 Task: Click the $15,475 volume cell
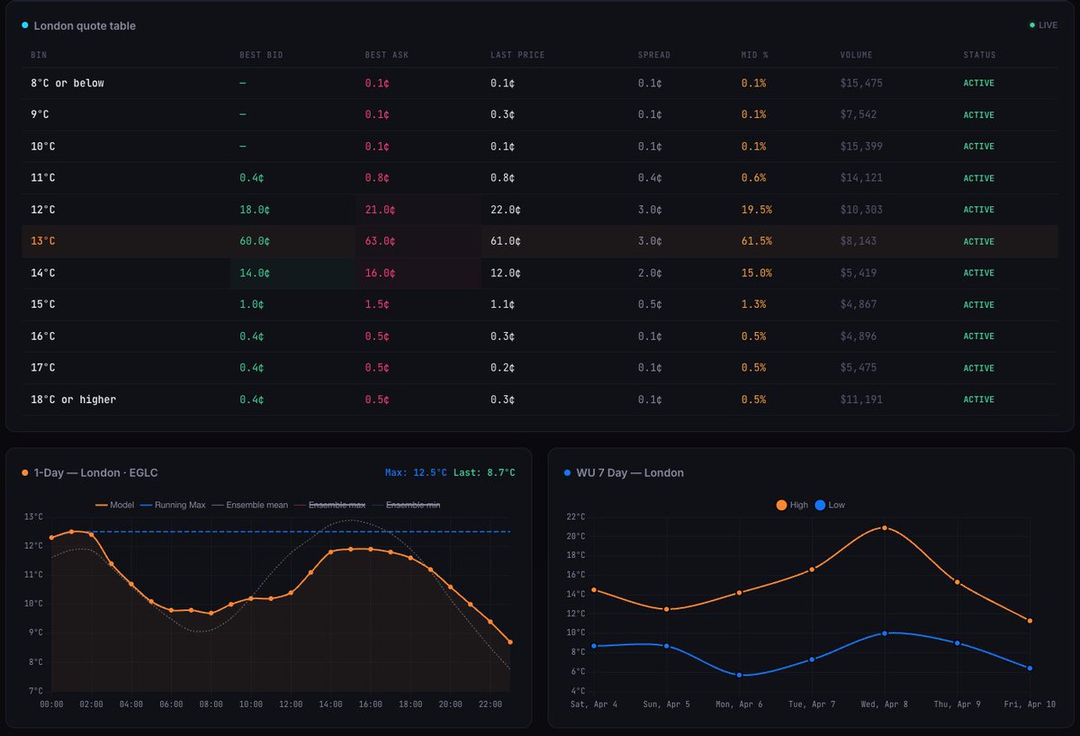point(861,83)
